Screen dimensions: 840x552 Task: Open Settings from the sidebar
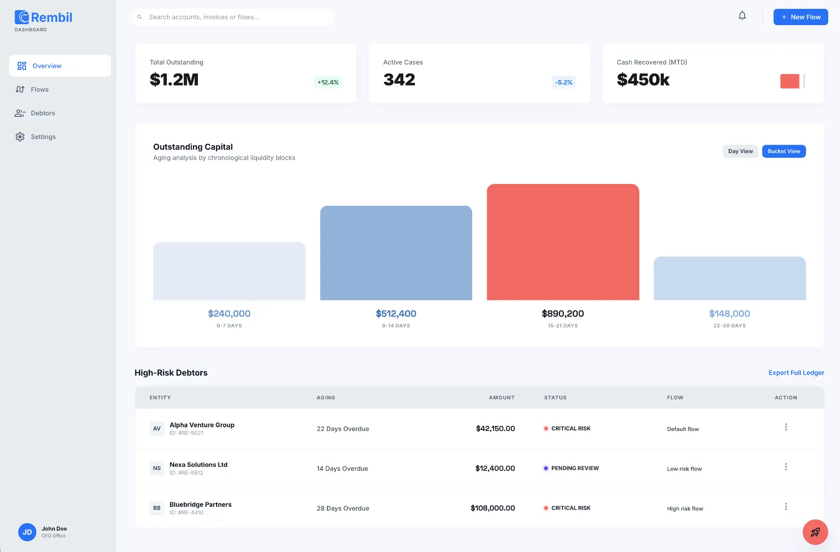tap(43, 137)
